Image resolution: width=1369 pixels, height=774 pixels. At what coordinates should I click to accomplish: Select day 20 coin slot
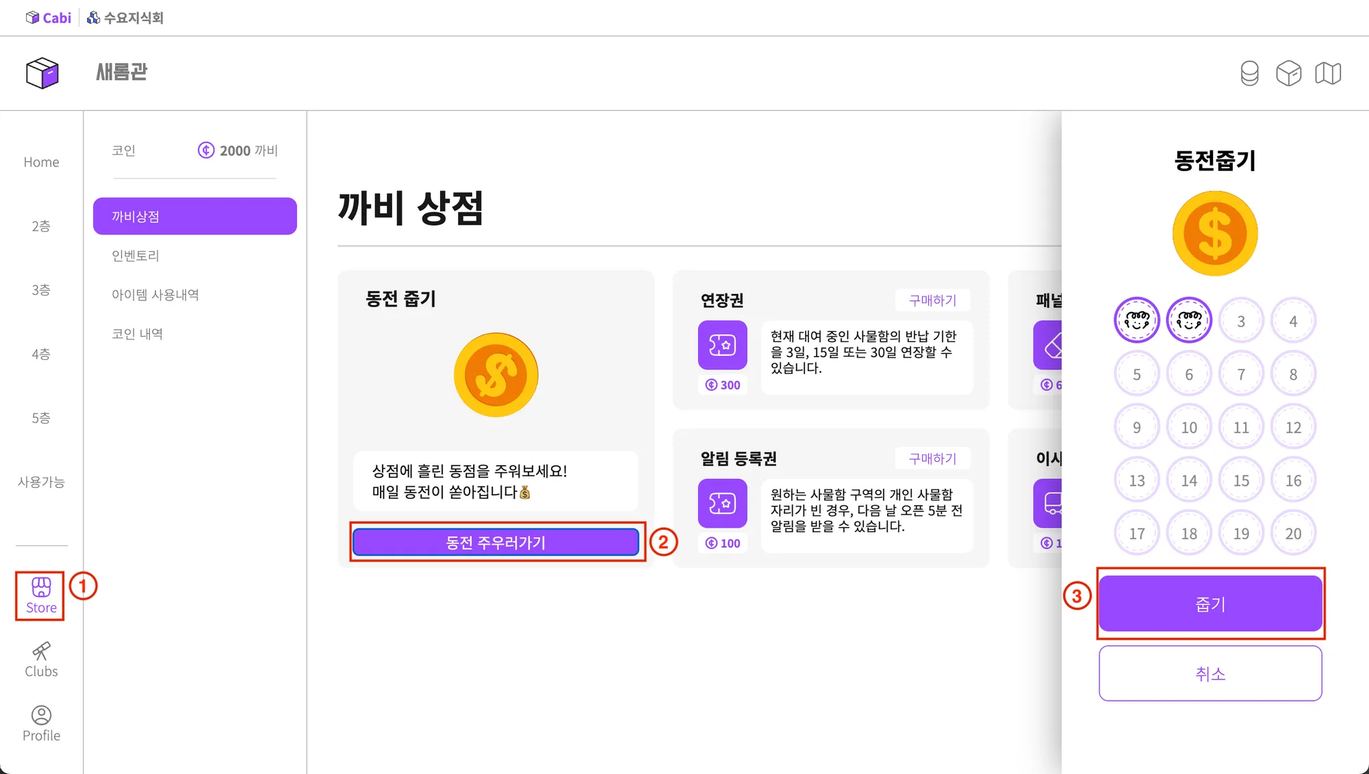click(x=1292, y=534)
